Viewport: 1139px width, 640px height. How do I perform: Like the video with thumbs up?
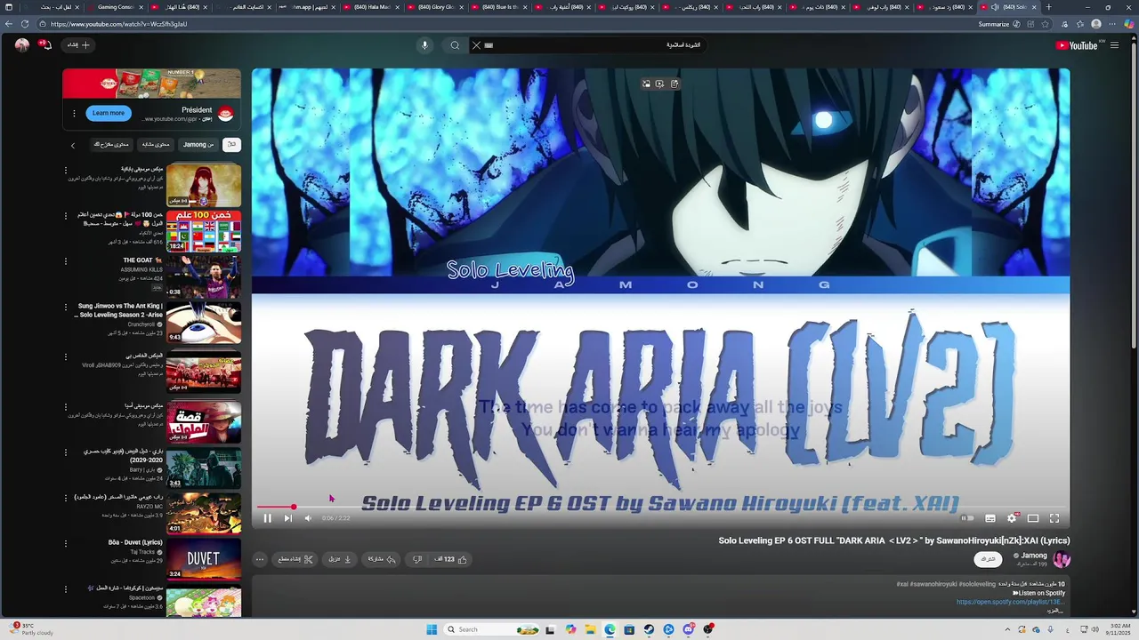[451, 559]
